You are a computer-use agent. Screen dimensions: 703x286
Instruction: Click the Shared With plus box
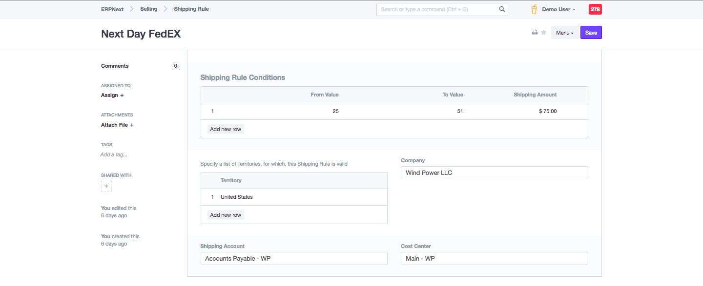(106, 186)
